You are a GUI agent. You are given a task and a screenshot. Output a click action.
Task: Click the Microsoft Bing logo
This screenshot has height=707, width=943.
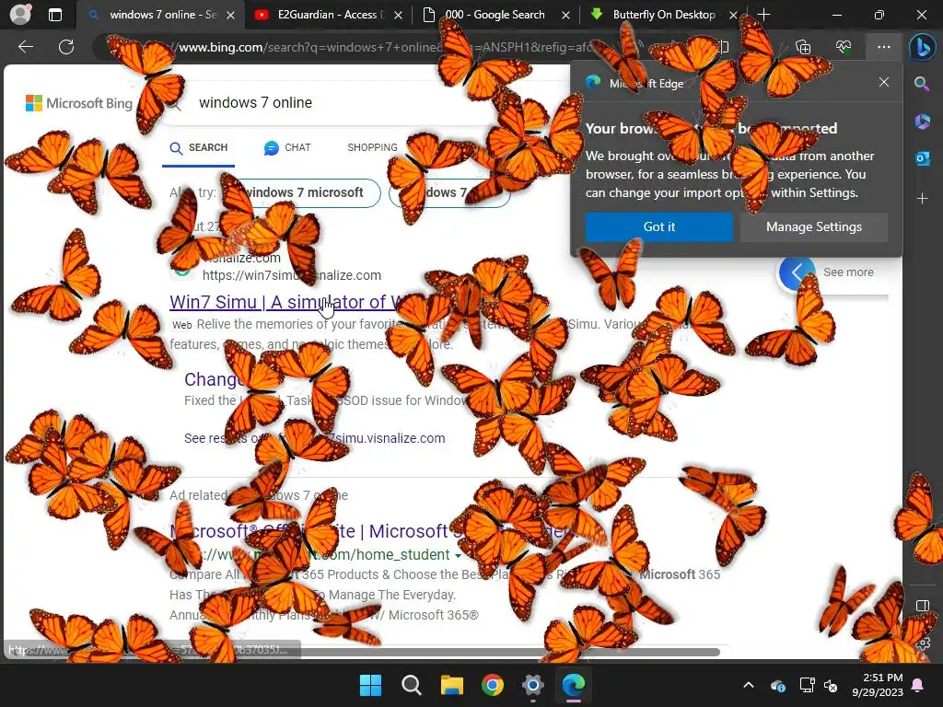click(79, 103)
